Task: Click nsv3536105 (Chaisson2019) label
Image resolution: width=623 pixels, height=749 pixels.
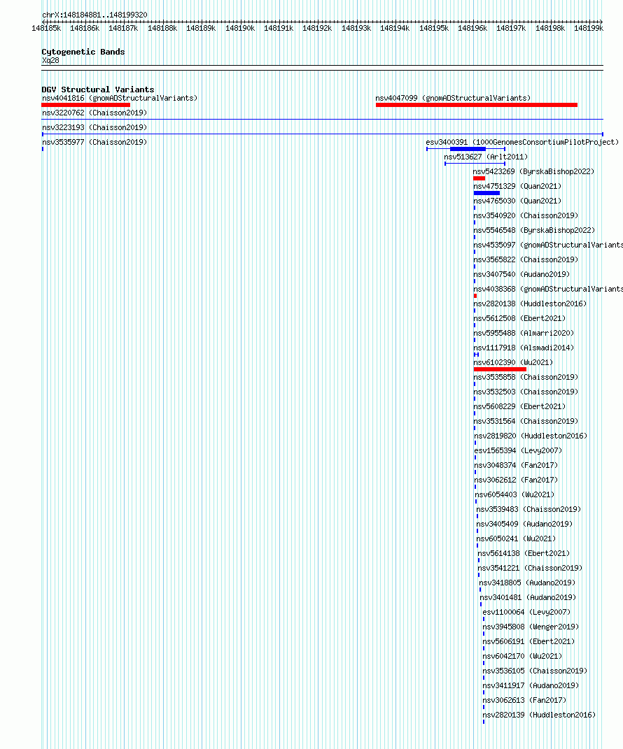Action: point(535,671)
